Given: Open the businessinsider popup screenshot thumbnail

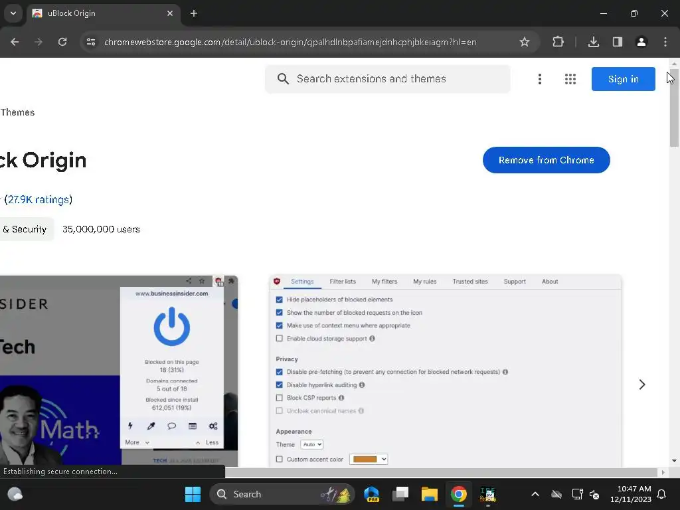Looking at the screenshot, I should 119,371.
